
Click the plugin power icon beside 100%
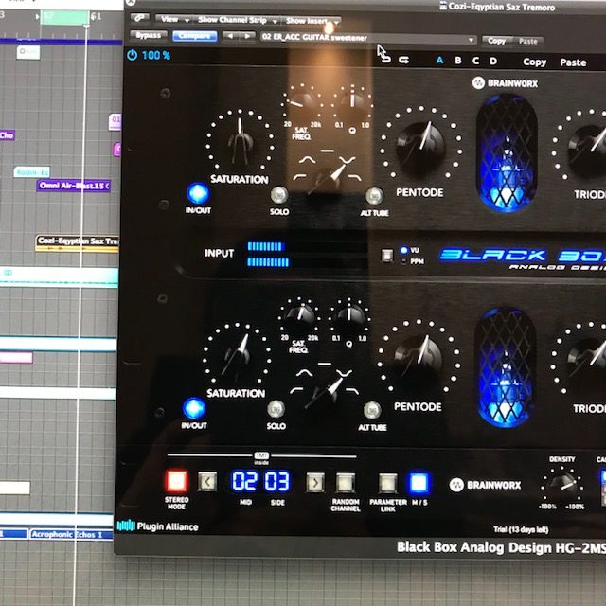pos(132,55)
